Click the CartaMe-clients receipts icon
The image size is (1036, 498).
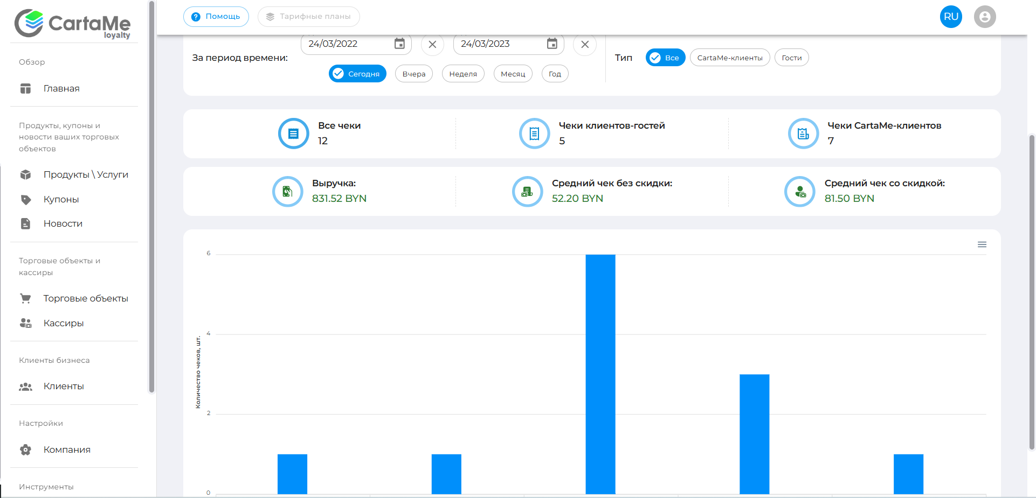(x=803, y=134)
